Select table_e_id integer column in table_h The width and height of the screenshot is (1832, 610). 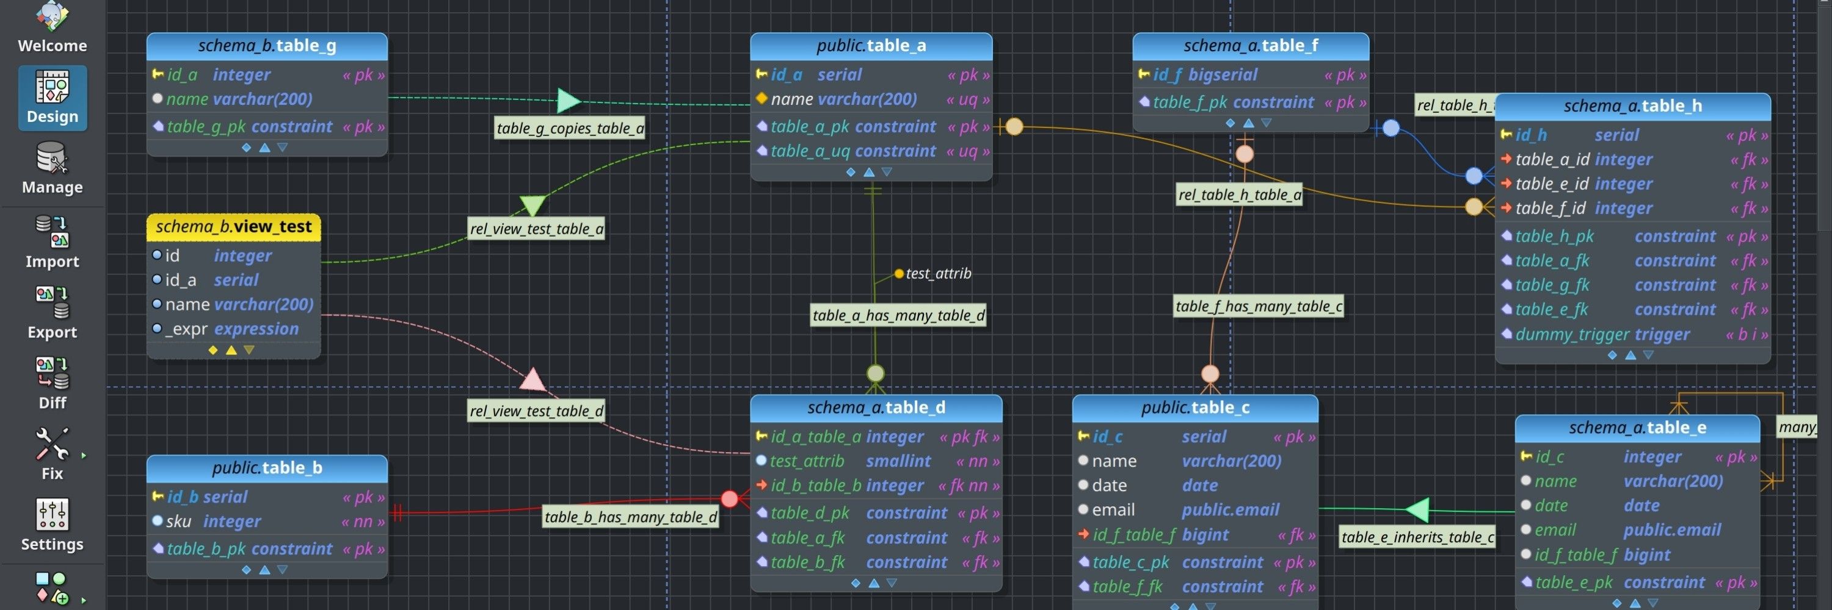pos(1634,185)
